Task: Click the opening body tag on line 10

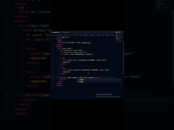Action: pyautogui.click(x=59, y=47)
